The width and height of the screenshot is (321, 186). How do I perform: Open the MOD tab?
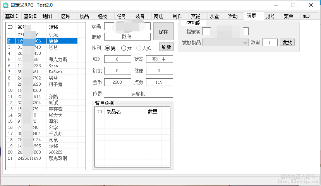pos(306,16)
